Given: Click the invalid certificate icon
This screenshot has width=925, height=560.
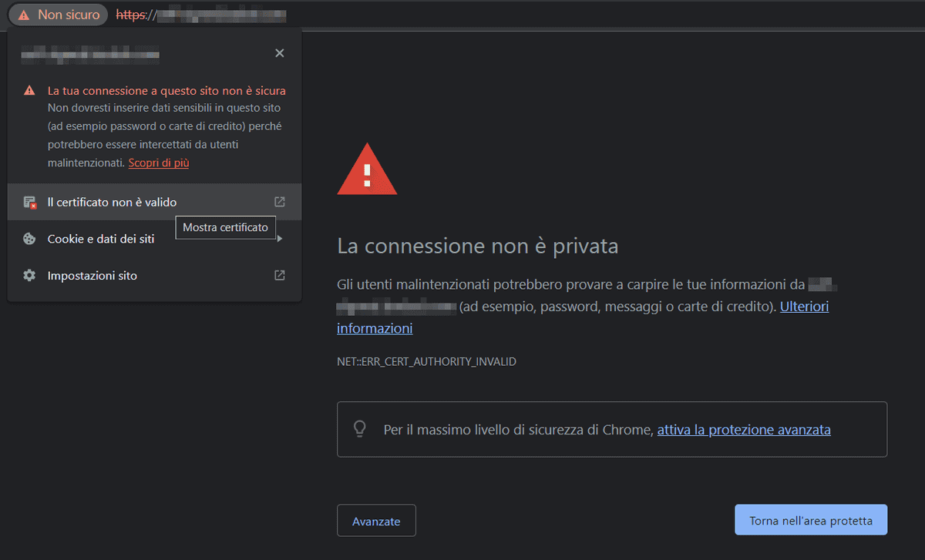Looking at the screenshot, I should pos(29,202).
